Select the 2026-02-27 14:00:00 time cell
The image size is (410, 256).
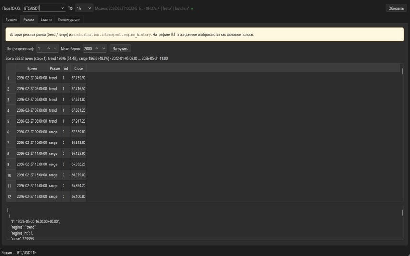point(32,186)
